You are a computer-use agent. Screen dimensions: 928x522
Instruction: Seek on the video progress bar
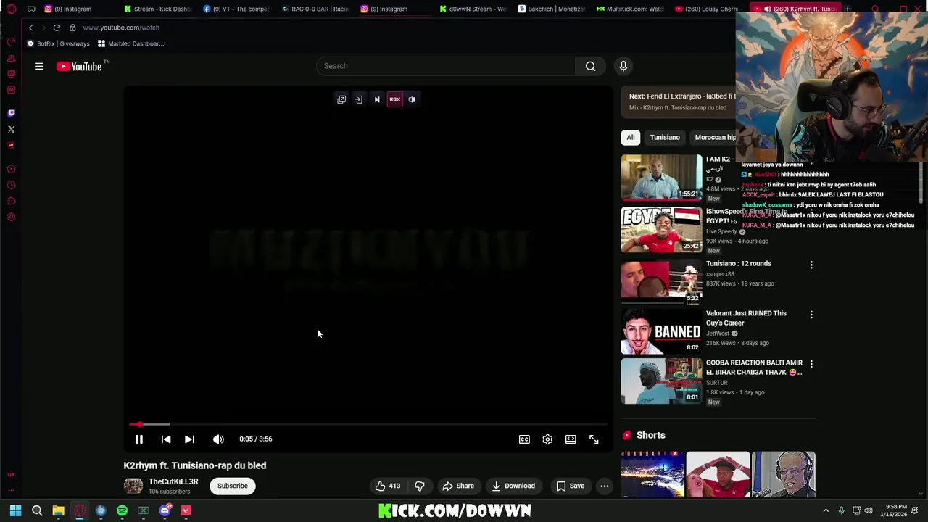[x=368, y=424]
